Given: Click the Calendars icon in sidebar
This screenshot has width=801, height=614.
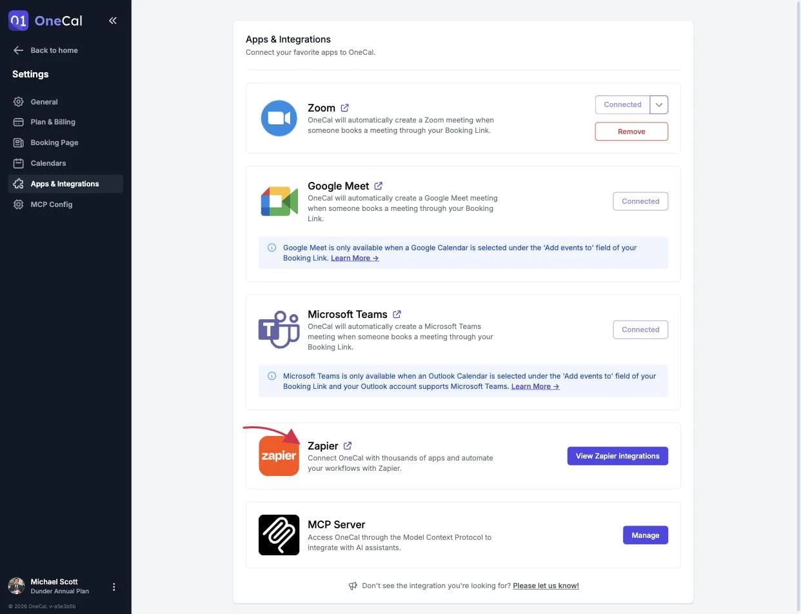Looking at the screenshot, I should (18, 163).
